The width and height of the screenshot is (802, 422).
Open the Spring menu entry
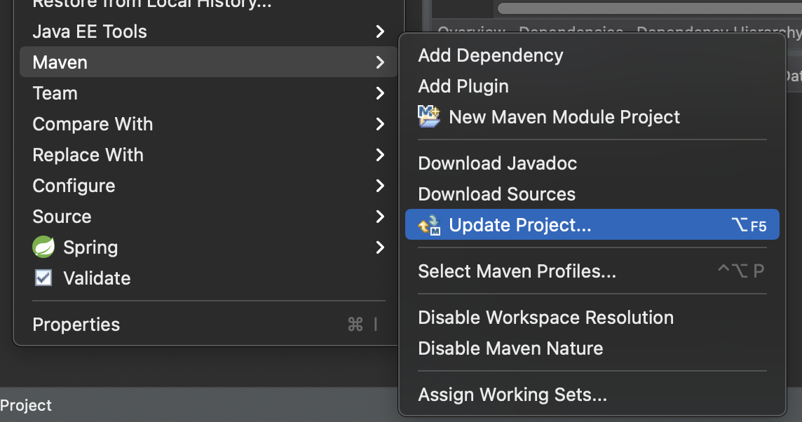coord(209,247)
